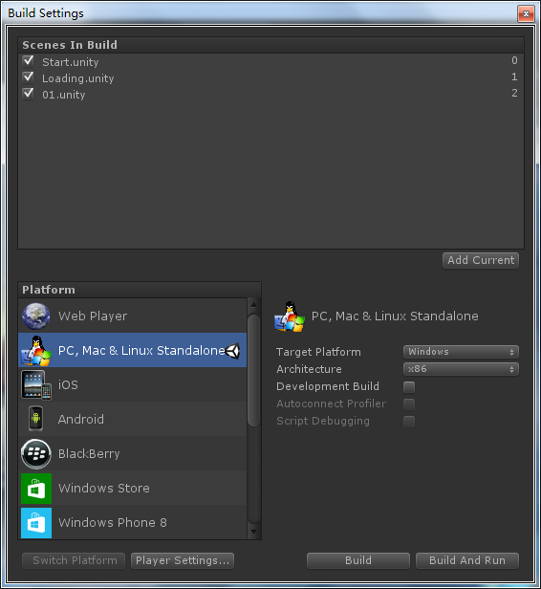Image resolution: width=541 pixels, height=589 pixels.
Task: Click the Build button
Action: 358,560
